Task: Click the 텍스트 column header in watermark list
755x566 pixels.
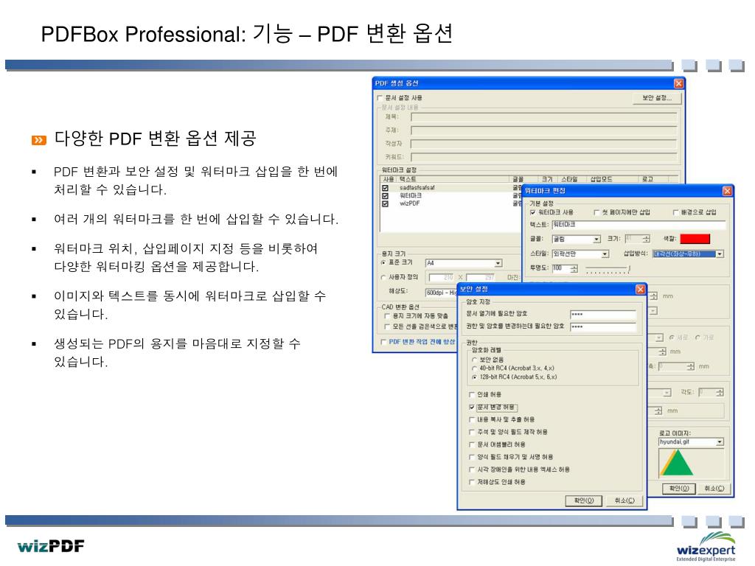Action: (453, 180)
